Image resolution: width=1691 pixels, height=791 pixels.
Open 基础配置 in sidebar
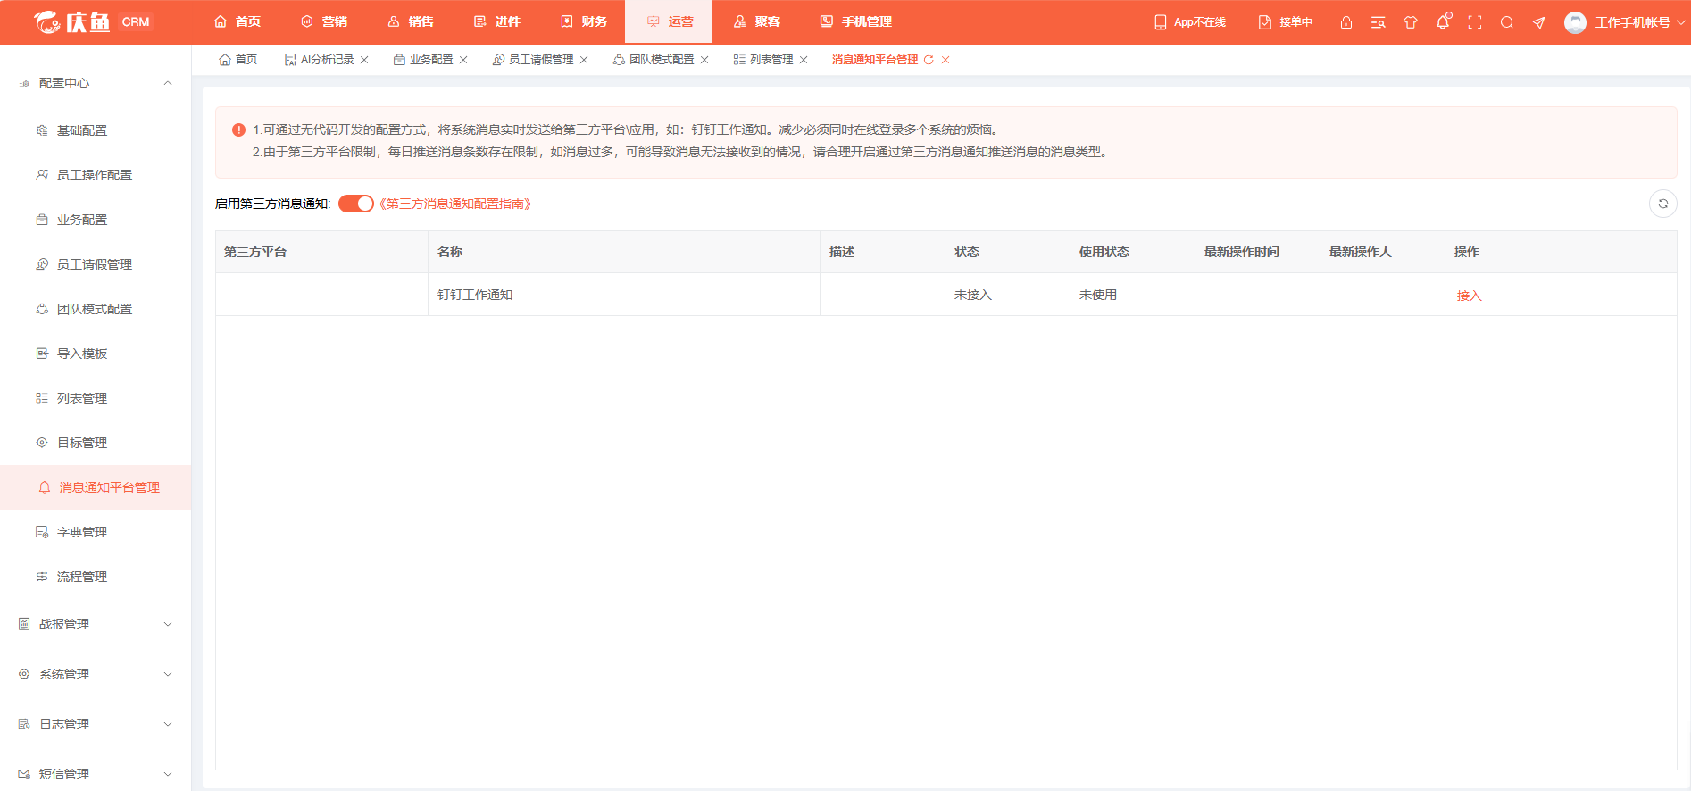pos(96,130)
